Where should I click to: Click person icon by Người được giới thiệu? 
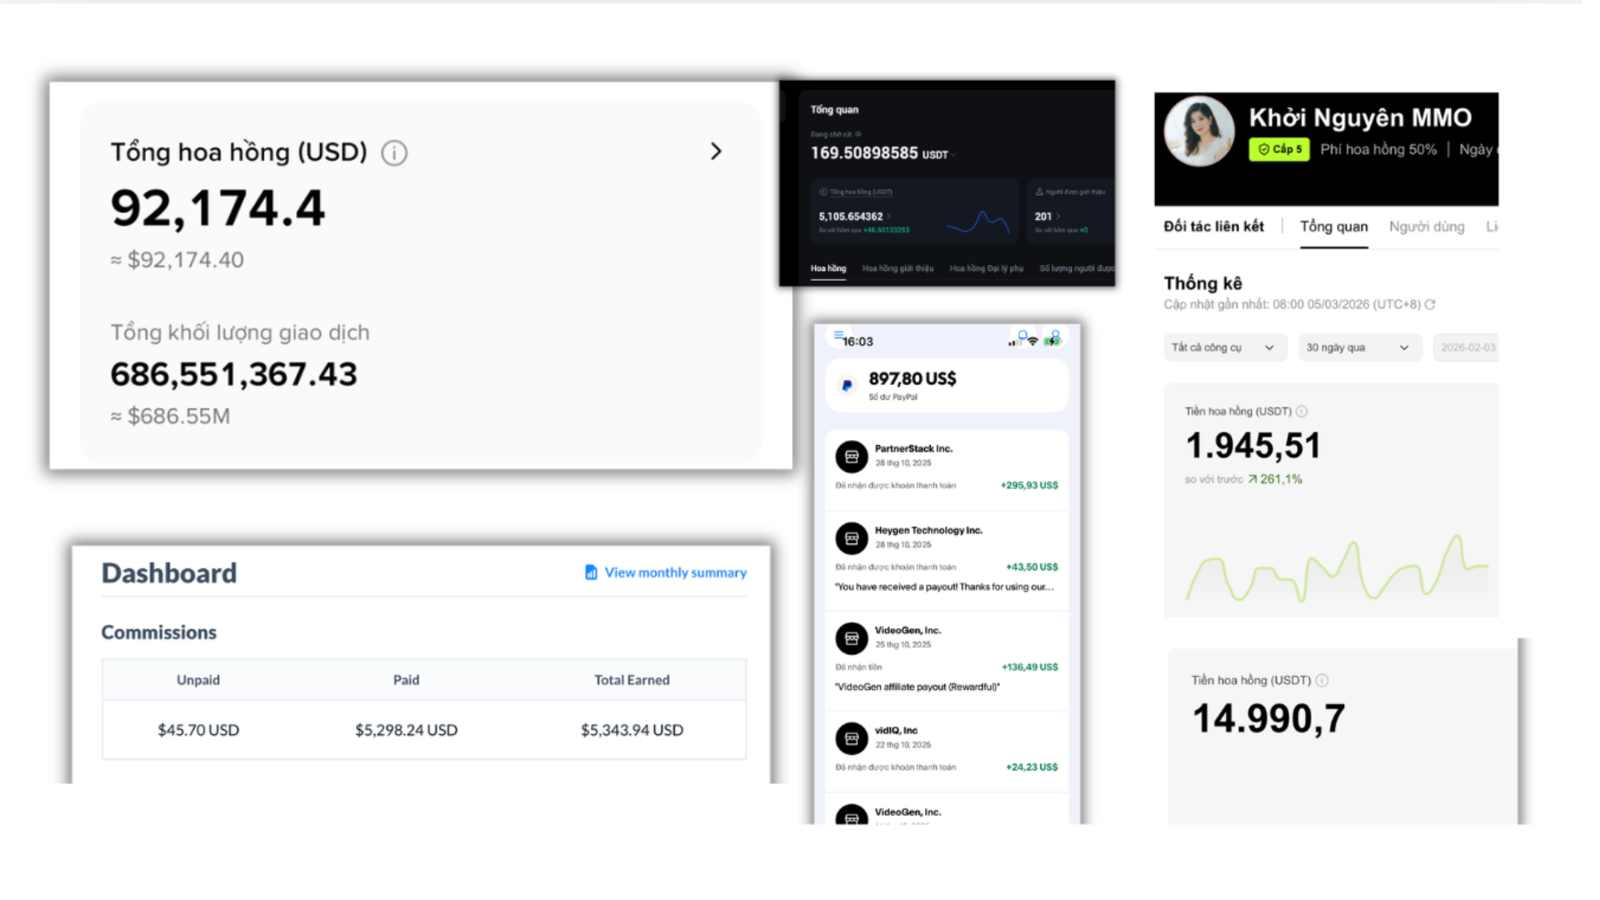(x=1039, y=192)
